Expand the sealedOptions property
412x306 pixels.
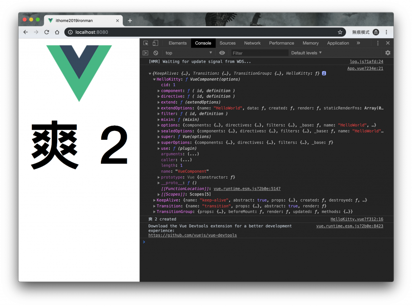(x=159, y=131)
